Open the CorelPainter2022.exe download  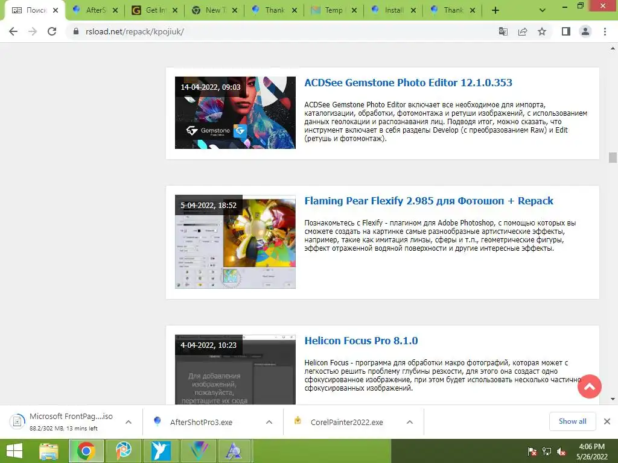[x=346, y=422]
